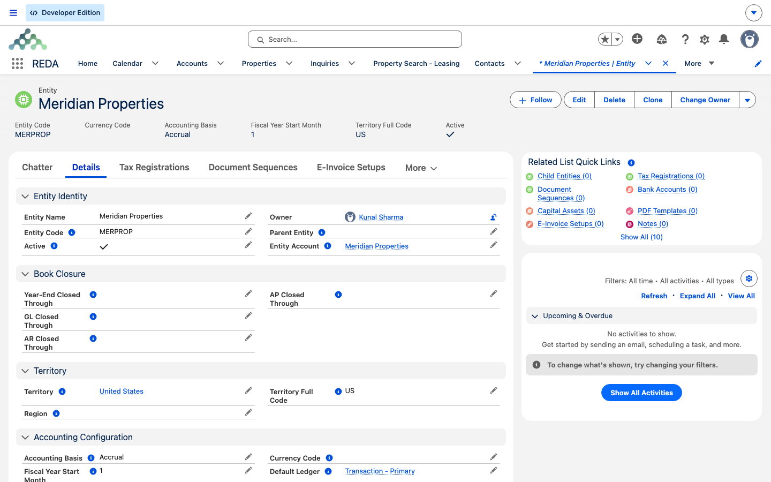Collapse the Upcoming & Overdue section
Screen dimensions: 771x482
coord(534,316)
